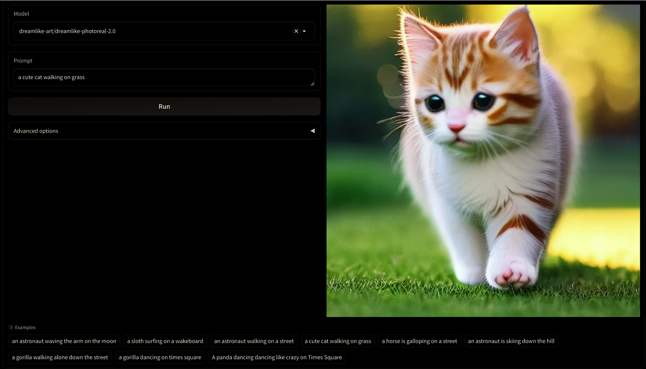Image resolution: width=646 pixels, height=369 pixels.
Task: Focus the Prompt text box
Action: click(x=163, y=77)
